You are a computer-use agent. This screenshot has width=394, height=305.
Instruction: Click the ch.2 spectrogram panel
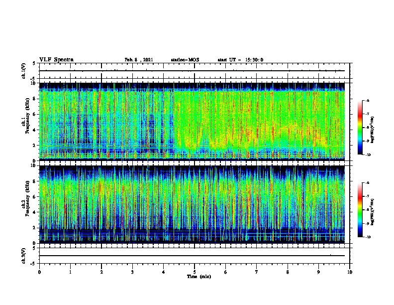tap(192, 204)
